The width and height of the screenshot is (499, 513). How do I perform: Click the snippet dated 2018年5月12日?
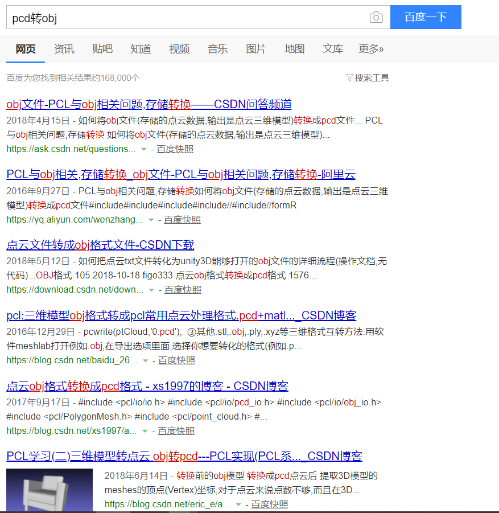[x=197, y=268]
